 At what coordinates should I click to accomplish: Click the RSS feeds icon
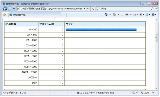pos(114,15)
